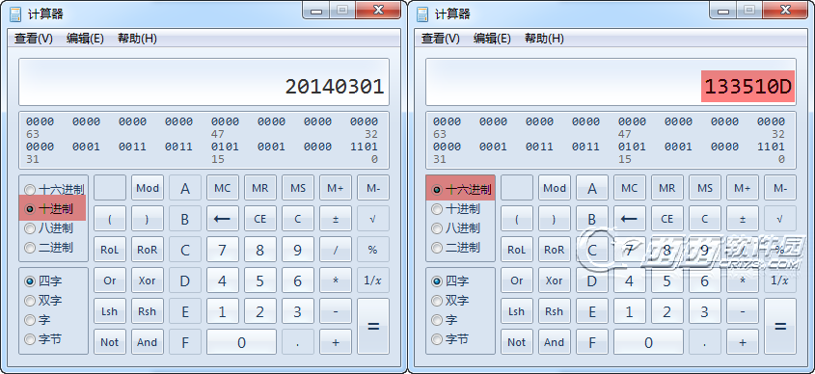Open 查看(V) menu in right calculator
This screenshot has width=815, height=374.
[x=441, y=39]
